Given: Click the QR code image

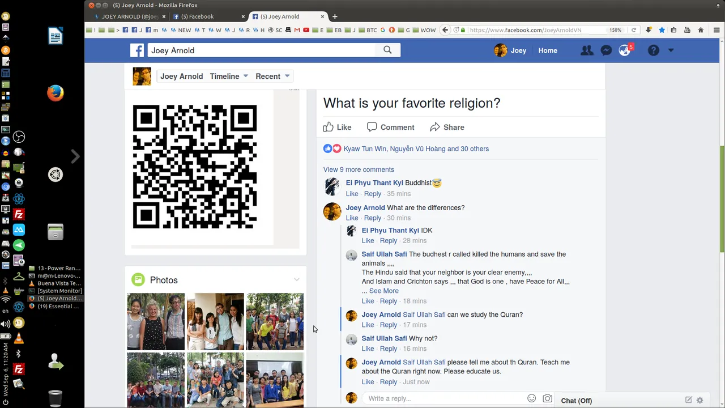Looking at the screenshot, I should (195, 167).
